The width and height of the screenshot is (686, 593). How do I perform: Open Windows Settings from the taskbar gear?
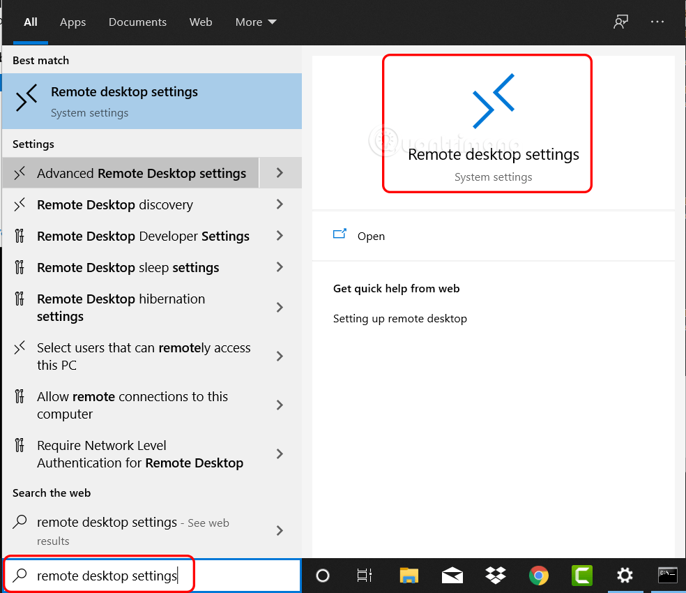pos(625,576)
